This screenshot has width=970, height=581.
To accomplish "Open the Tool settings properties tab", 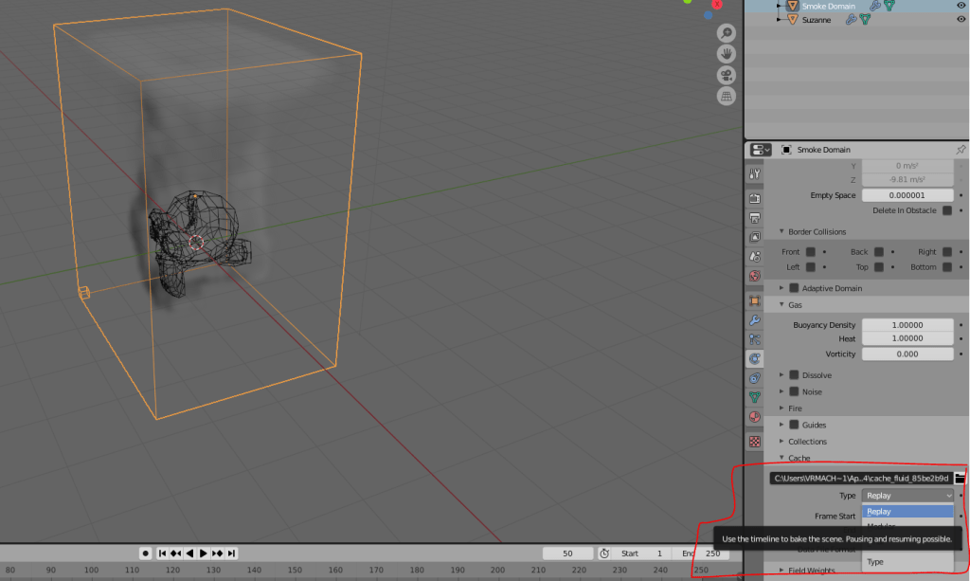I will tap(755, 174).
